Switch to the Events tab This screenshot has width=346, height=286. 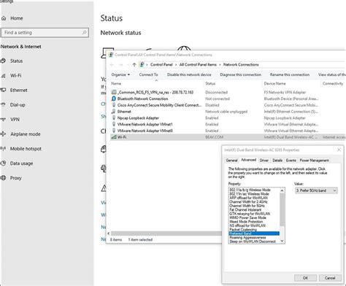[x=291, y=161]
